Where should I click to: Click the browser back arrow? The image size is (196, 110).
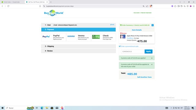(x=2, y=6)
